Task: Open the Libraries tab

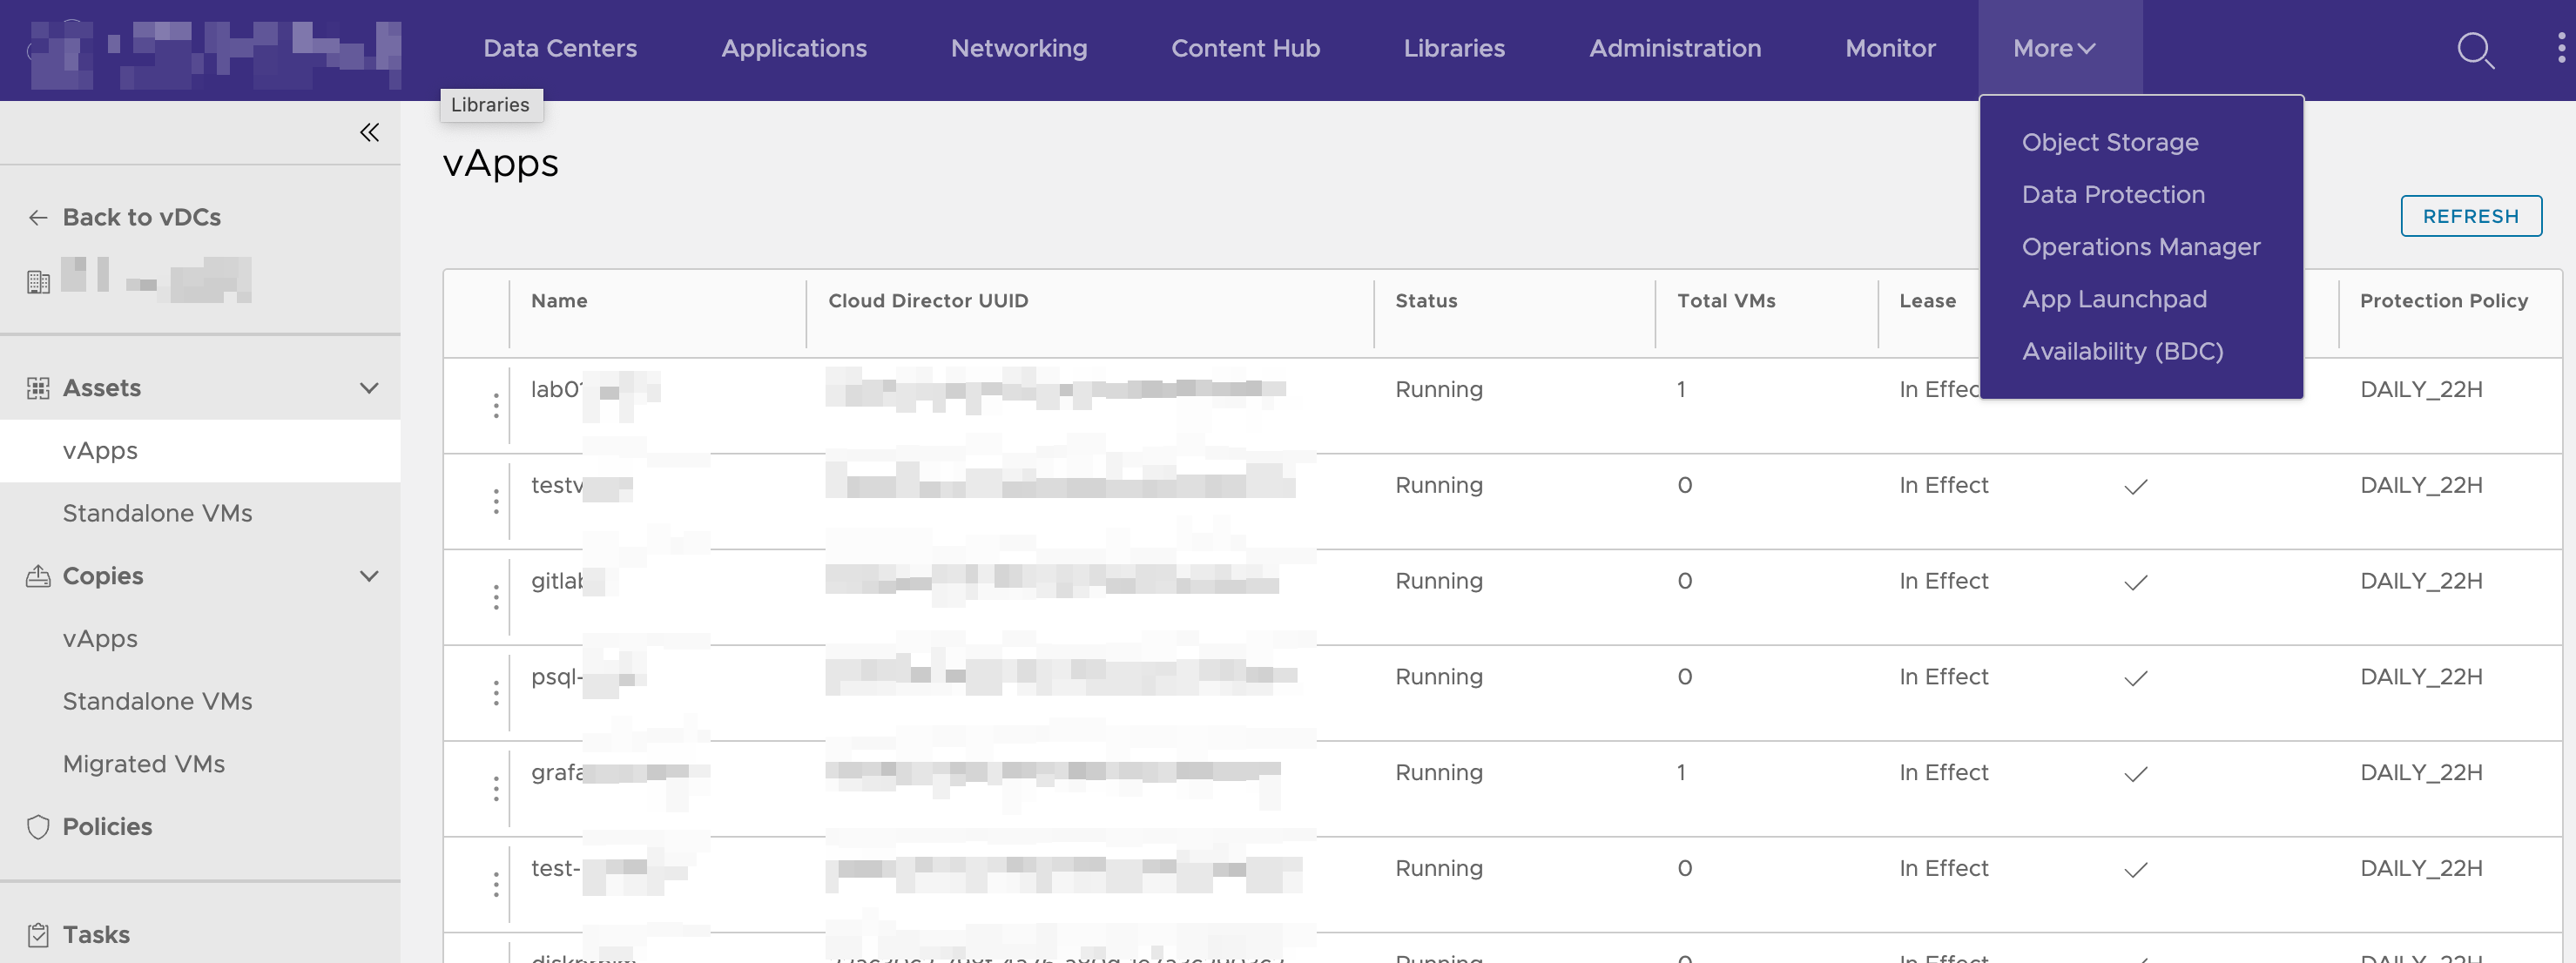Action: 1454,48
